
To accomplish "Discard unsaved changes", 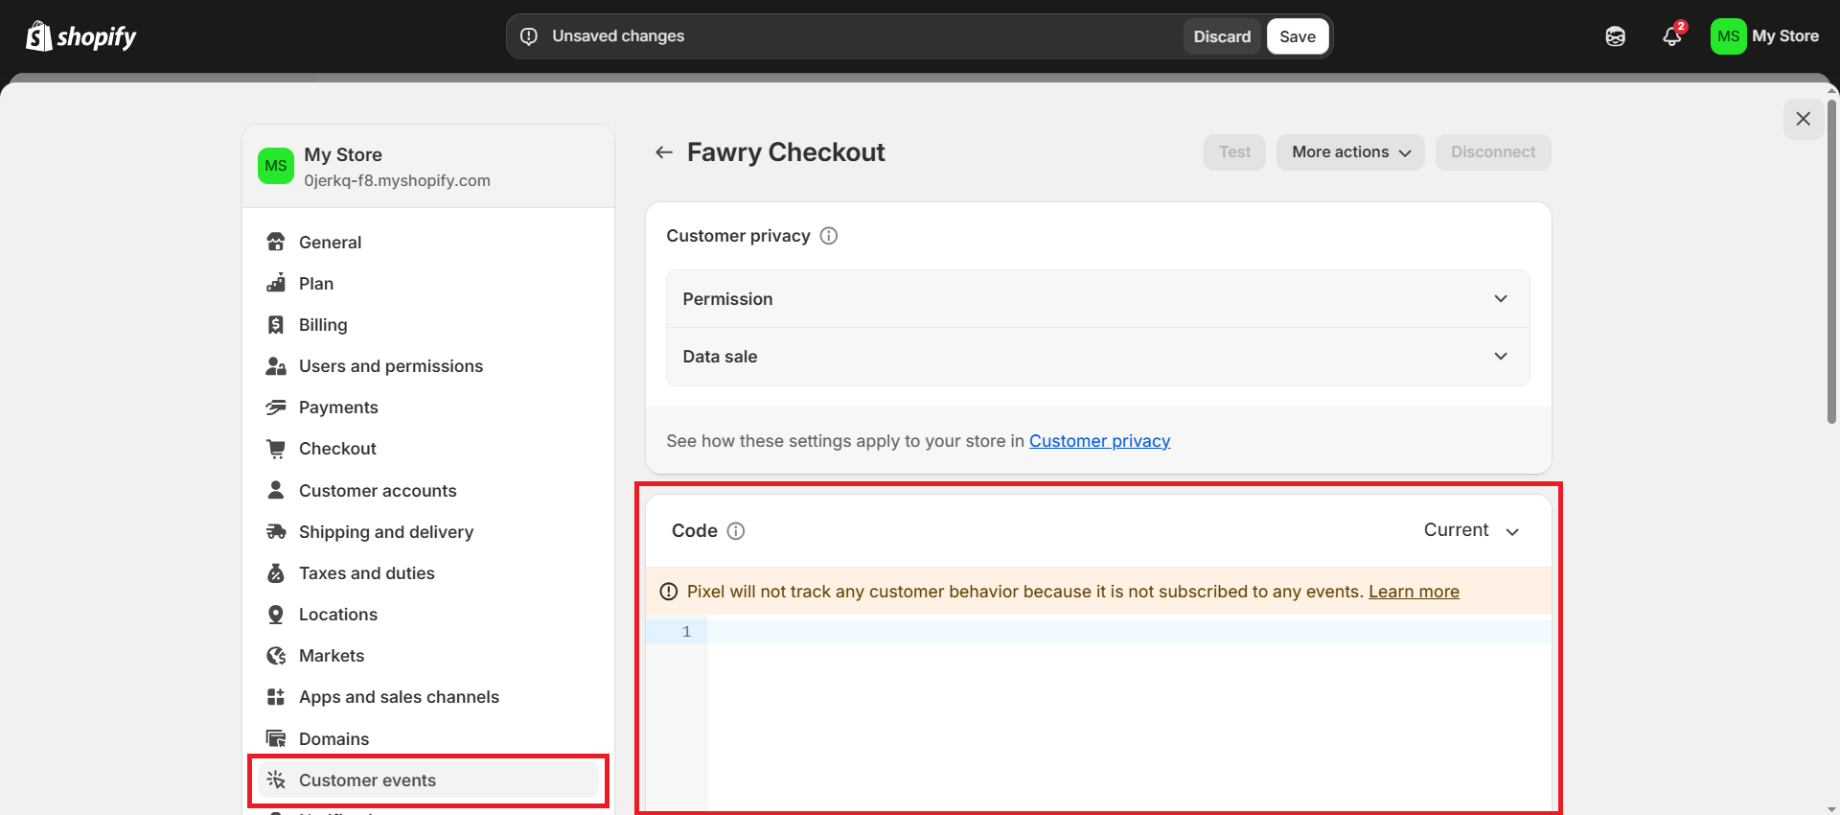I will click(x=1222, y=36).
